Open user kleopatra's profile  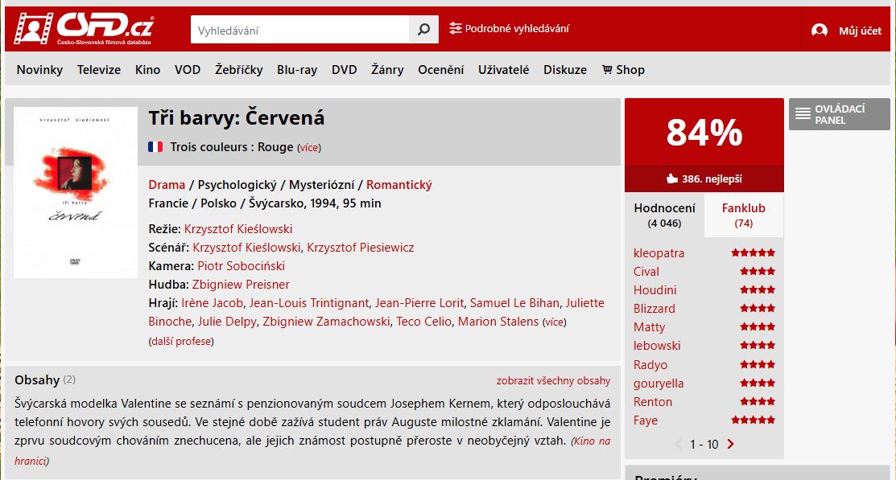pos(659,252)
